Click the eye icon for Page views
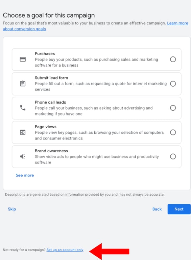This screenshot has height=260, width=191. (x=23, y=132)
